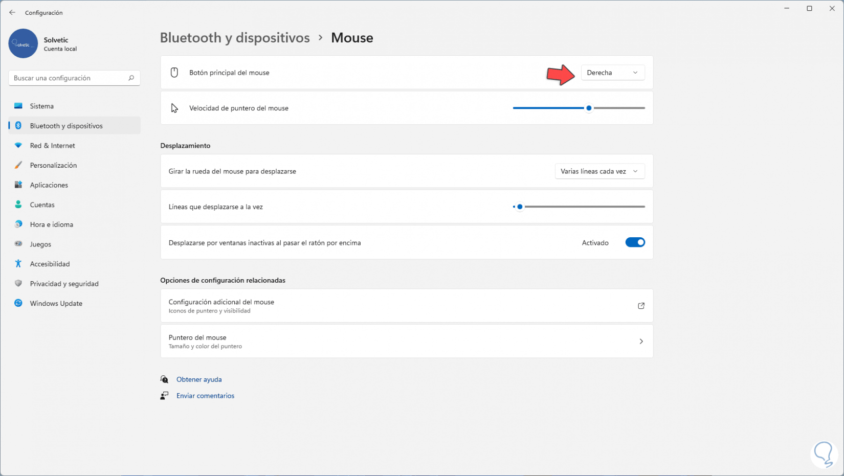The width and height of the screenshot is (844, 476).
Task: Open Puntero del mouse chevron
Action: (x=641, y=342)
